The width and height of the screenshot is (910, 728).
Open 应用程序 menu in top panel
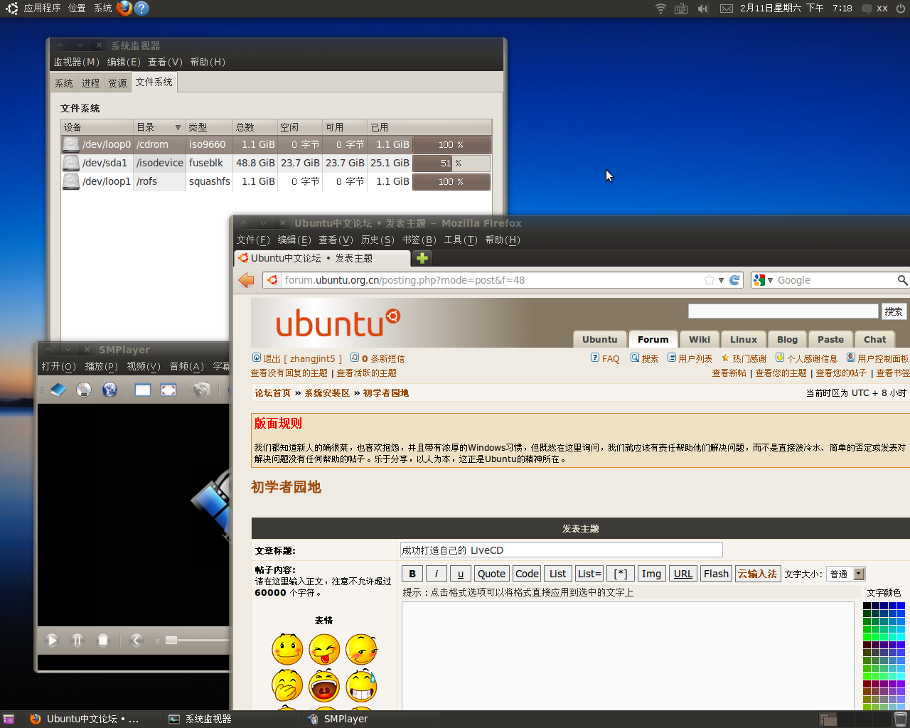coord(42,8)
